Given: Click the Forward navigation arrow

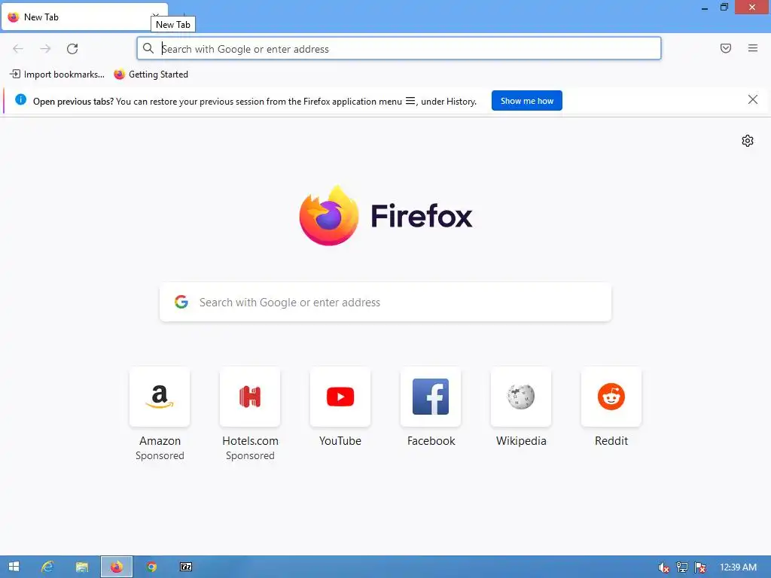Looking at the screenshot, I should point(45,49).
